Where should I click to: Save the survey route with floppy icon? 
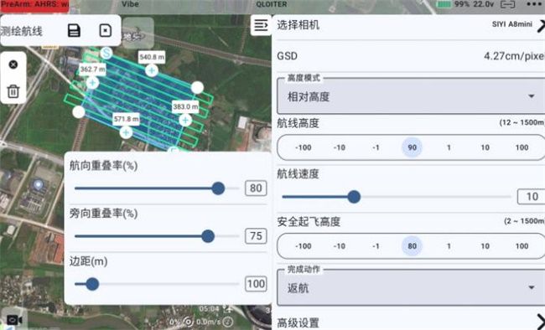[74, 31]
